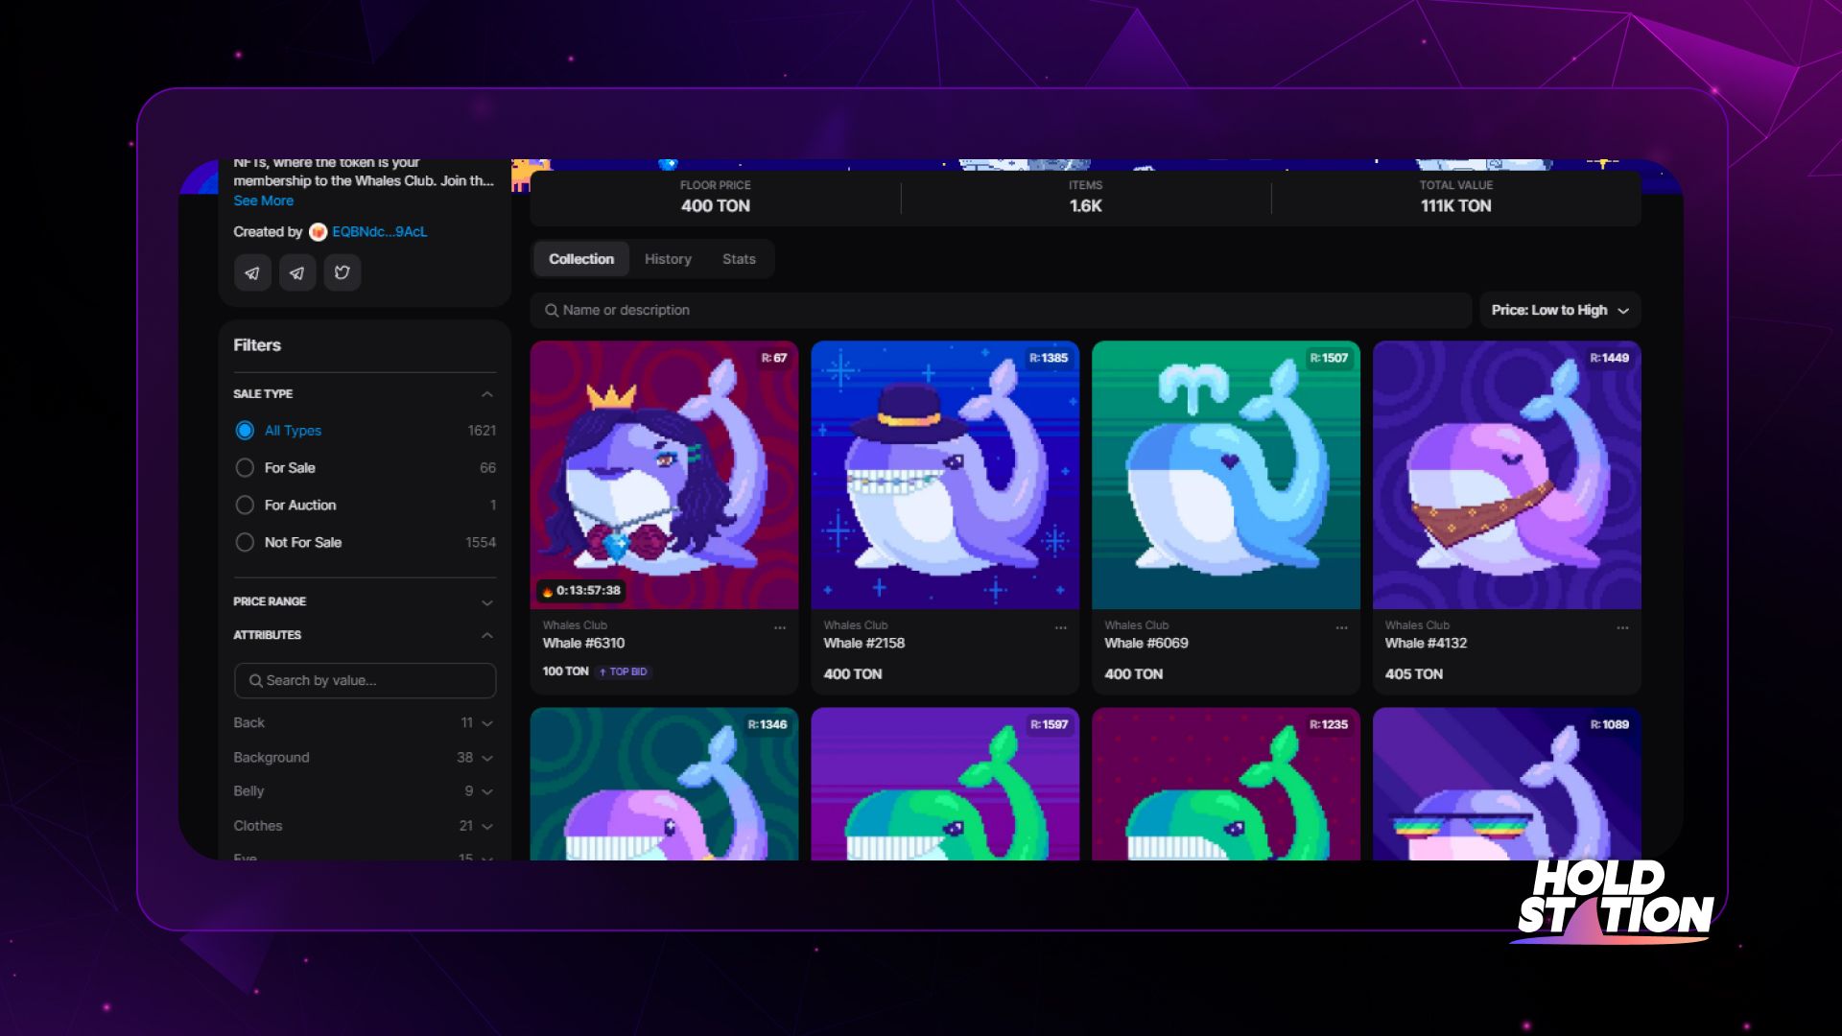Open the three-dot menu for Whale #2158

1061,628
